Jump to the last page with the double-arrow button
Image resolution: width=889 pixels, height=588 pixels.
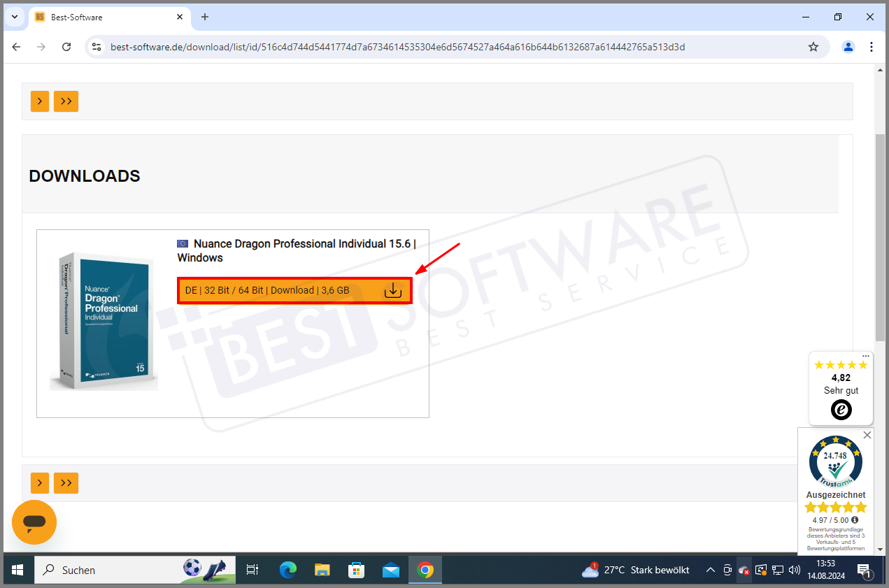pos(66,101)
